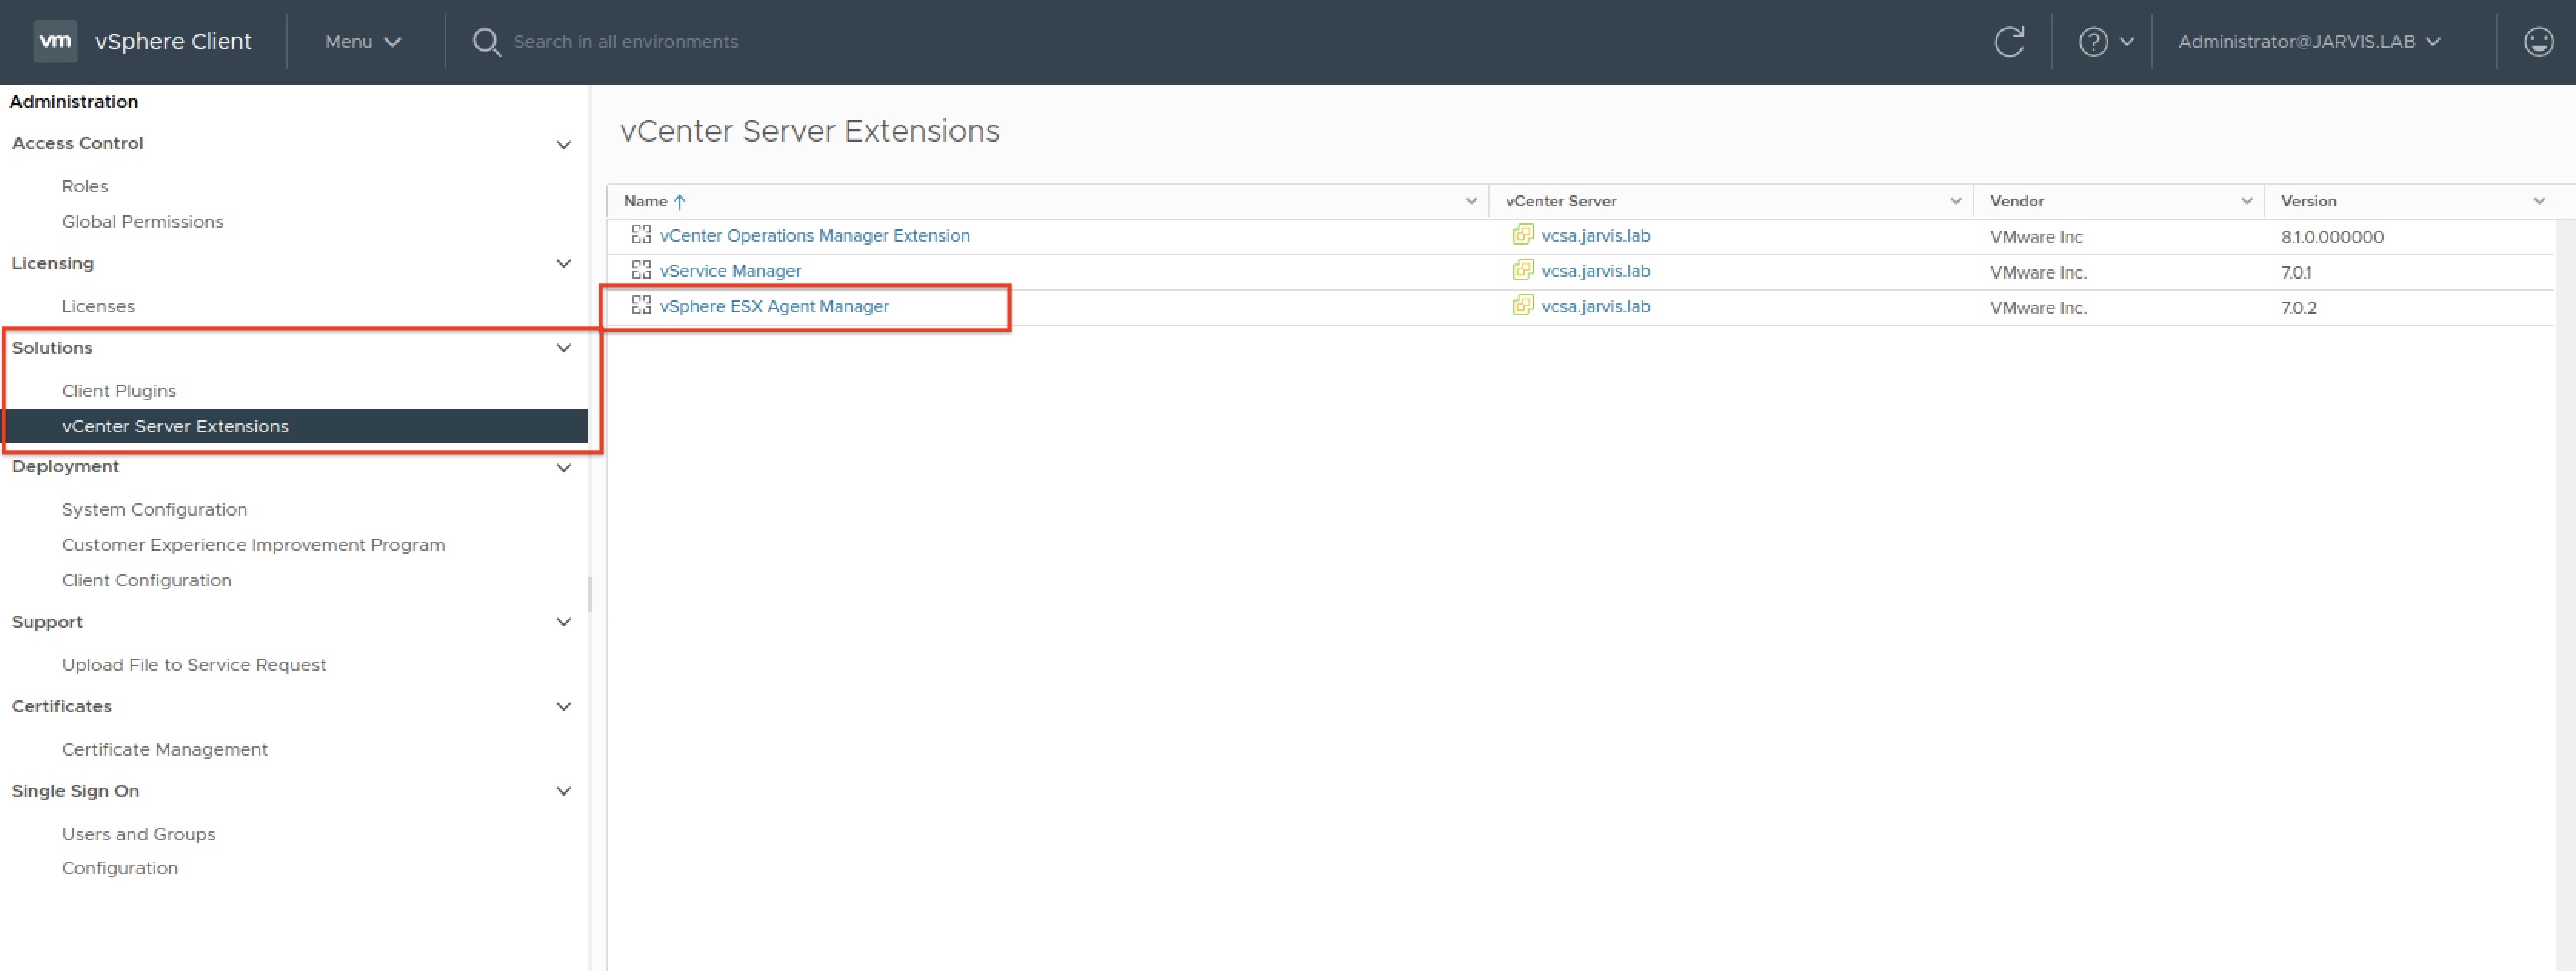Select Client Plugins
Image resolution: width=2576 pixels, height=971 pixels.
(x=119, y=391)
